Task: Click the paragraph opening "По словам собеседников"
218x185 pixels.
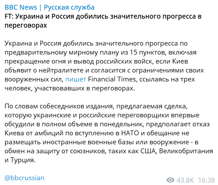Action: pyautogui.click(x=109, y=133)
